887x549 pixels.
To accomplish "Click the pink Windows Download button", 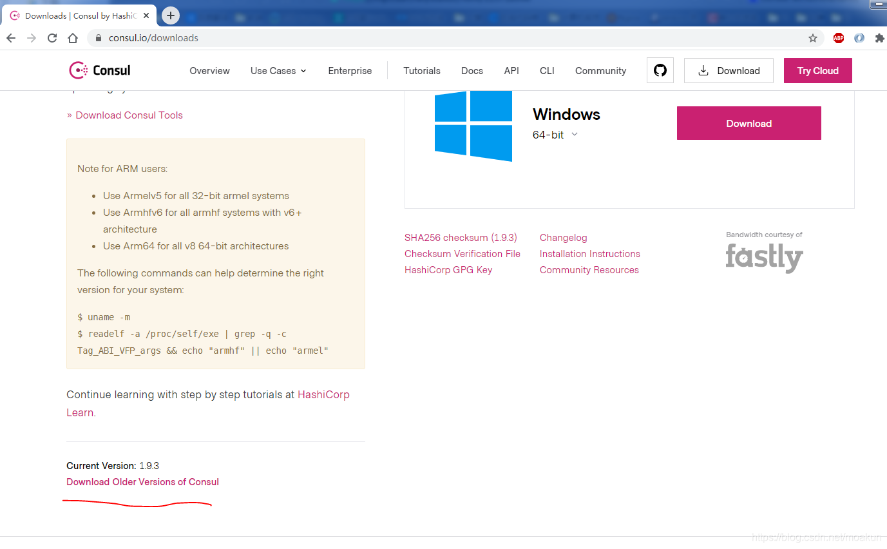I will [749, 123].
